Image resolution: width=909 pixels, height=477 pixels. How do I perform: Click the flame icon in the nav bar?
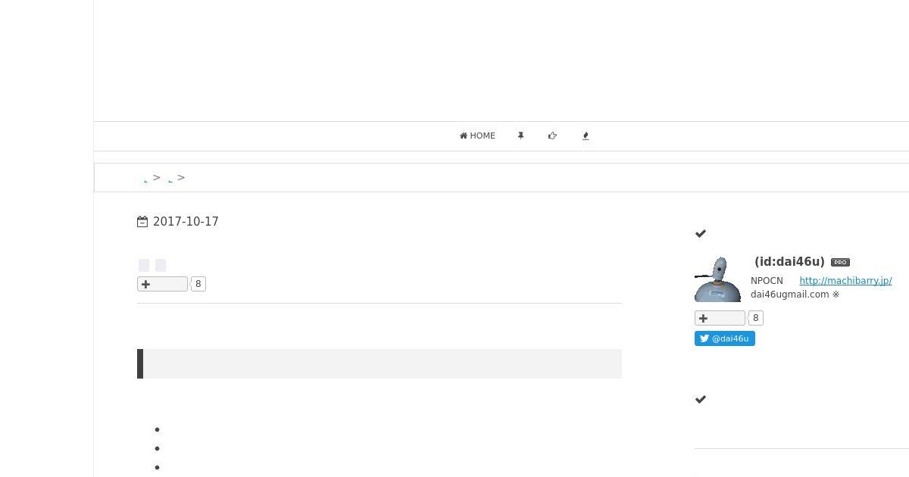(586, 136)
